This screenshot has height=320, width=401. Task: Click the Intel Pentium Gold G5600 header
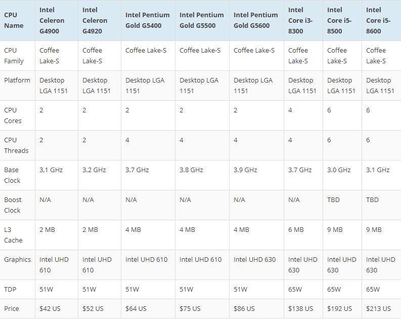[x=255, y=20]
